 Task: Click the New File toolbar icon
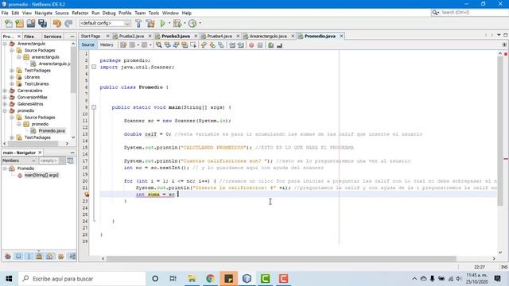click(9, 23)
